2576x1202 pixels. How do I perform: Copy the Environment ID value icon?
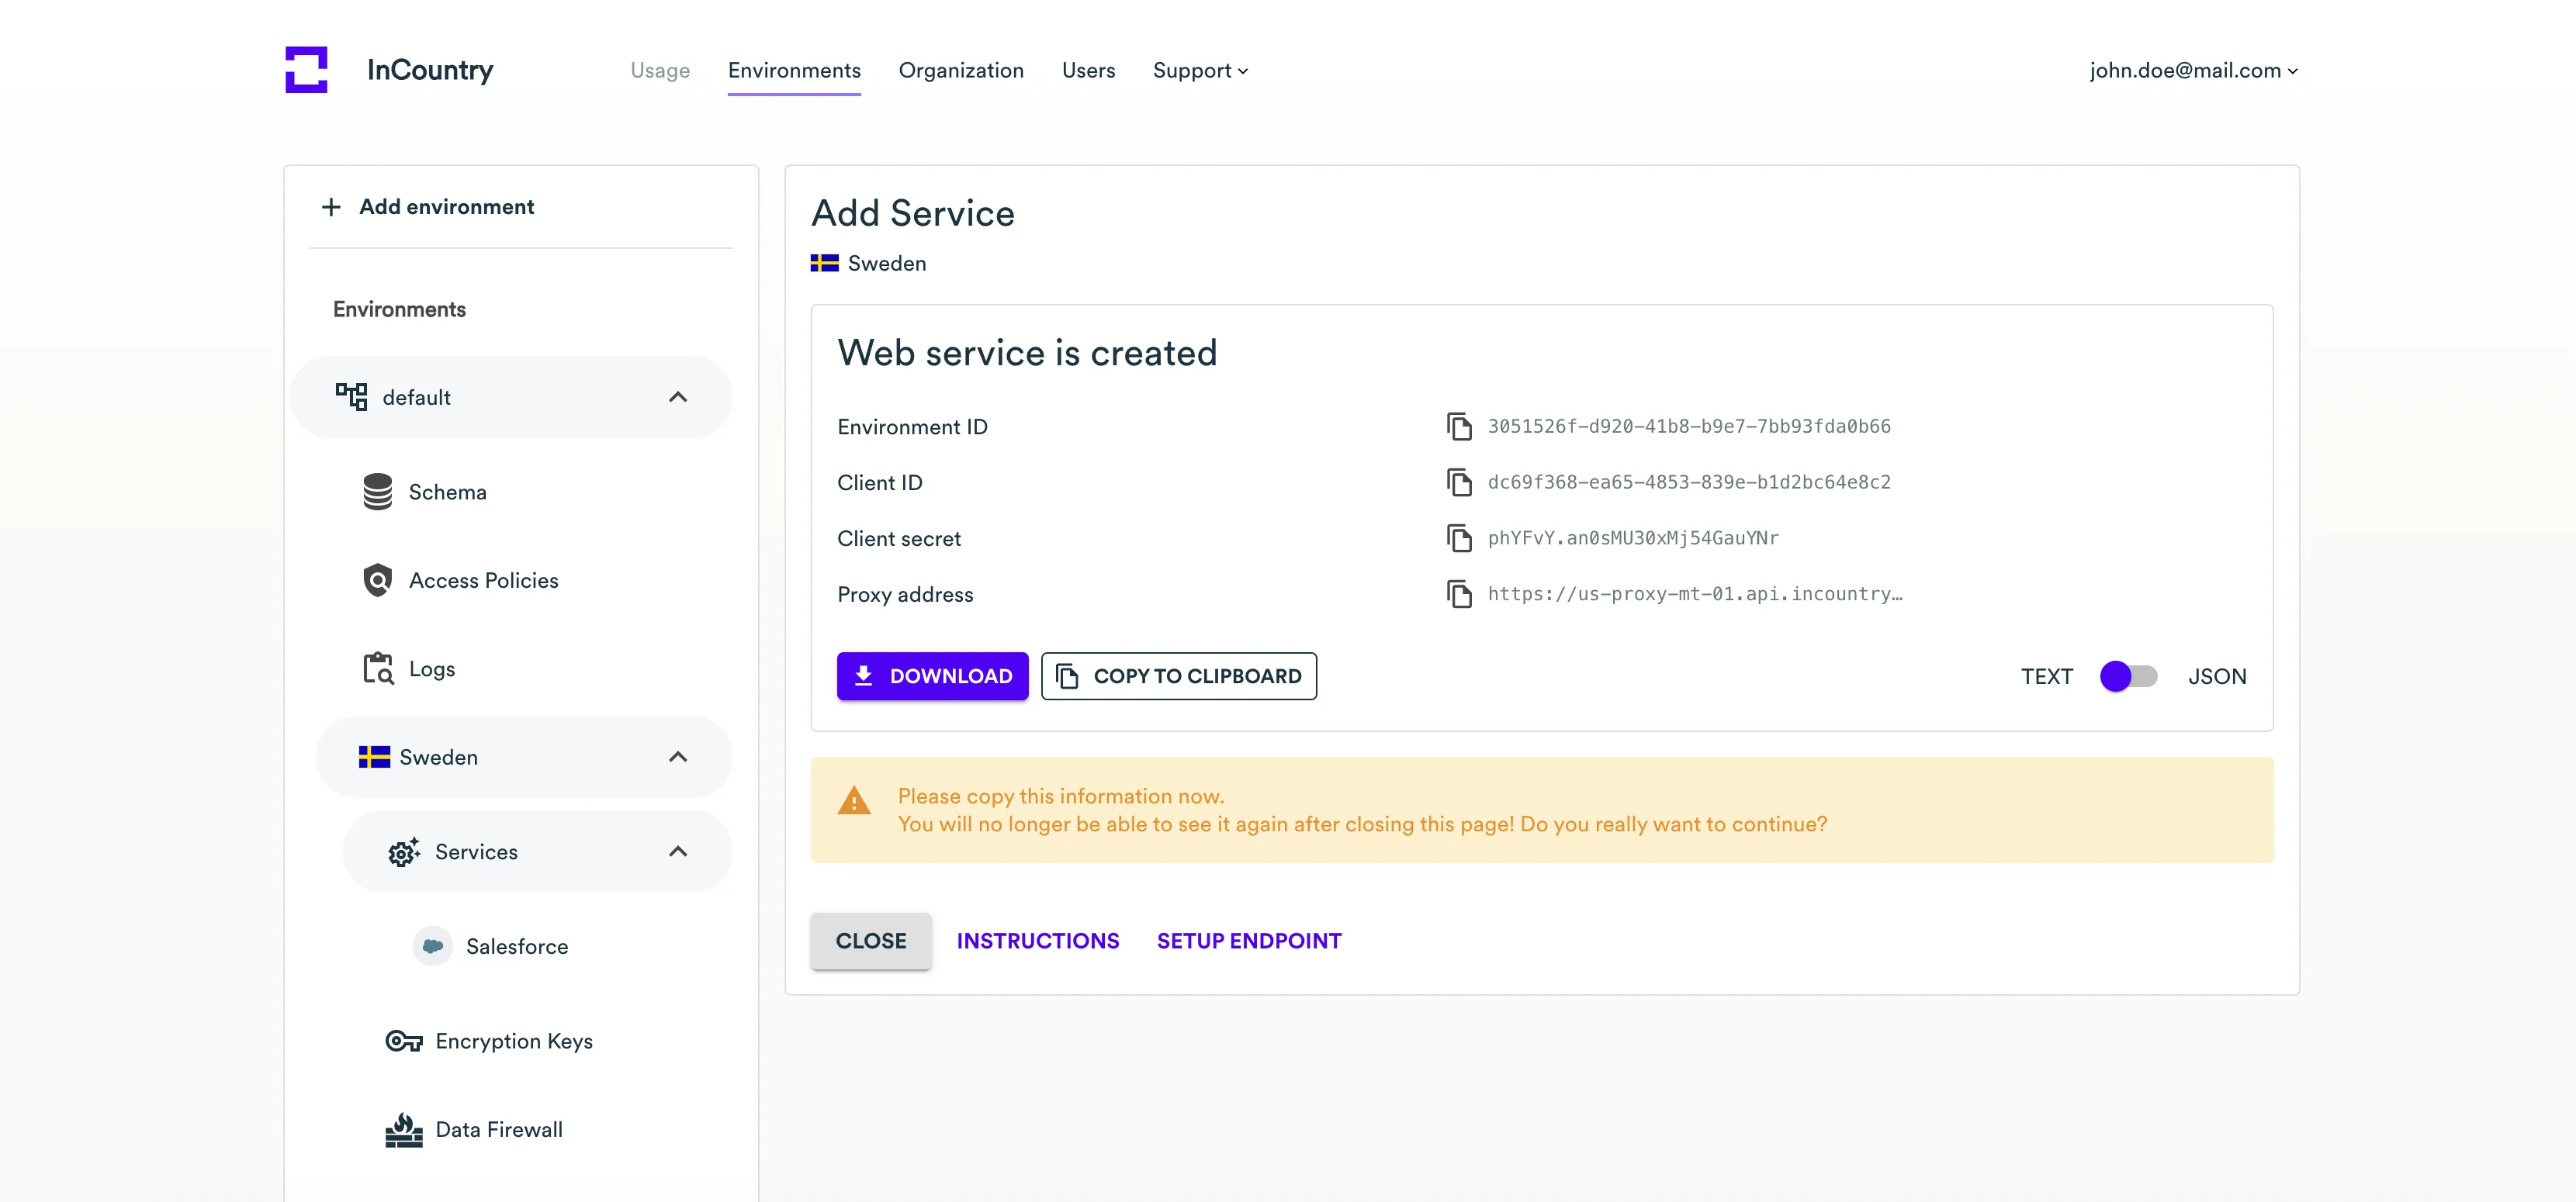(x=1459, y=427)
